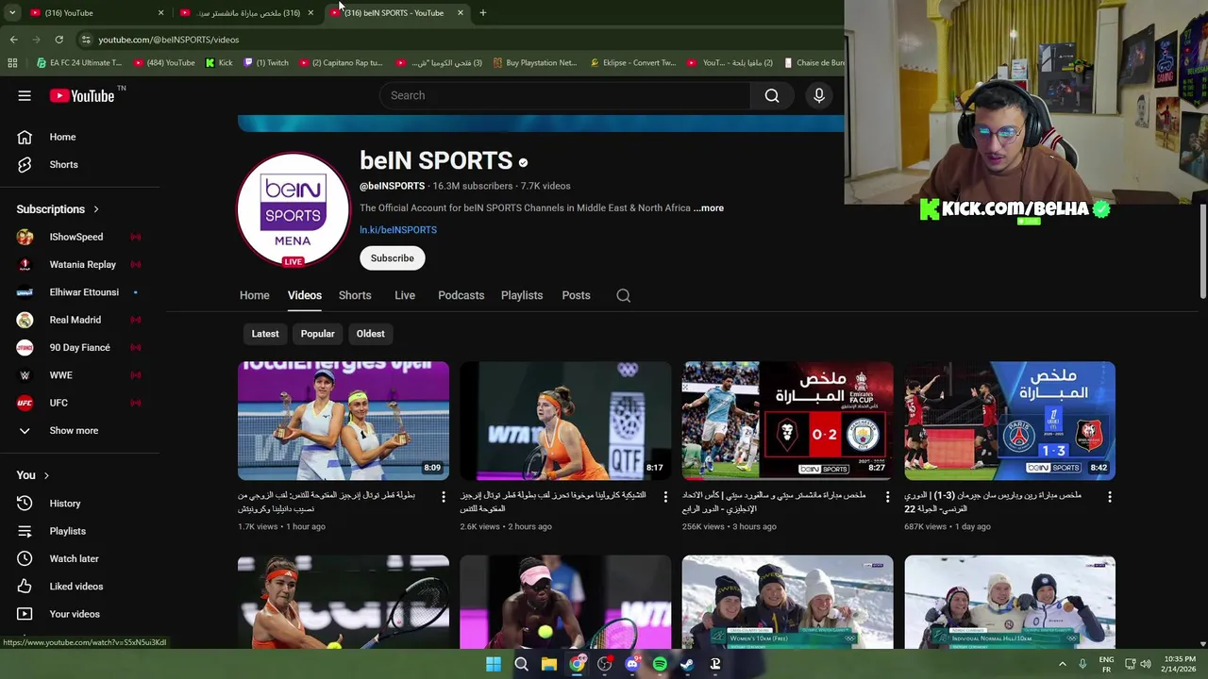Click the browser address bar URL

pos(169,40)
